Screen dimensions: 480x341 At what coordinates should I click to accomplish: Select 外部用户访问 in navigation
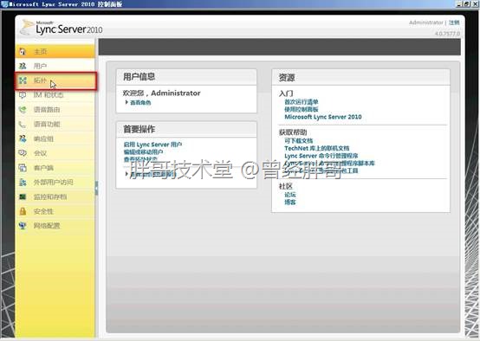[55, 183]
